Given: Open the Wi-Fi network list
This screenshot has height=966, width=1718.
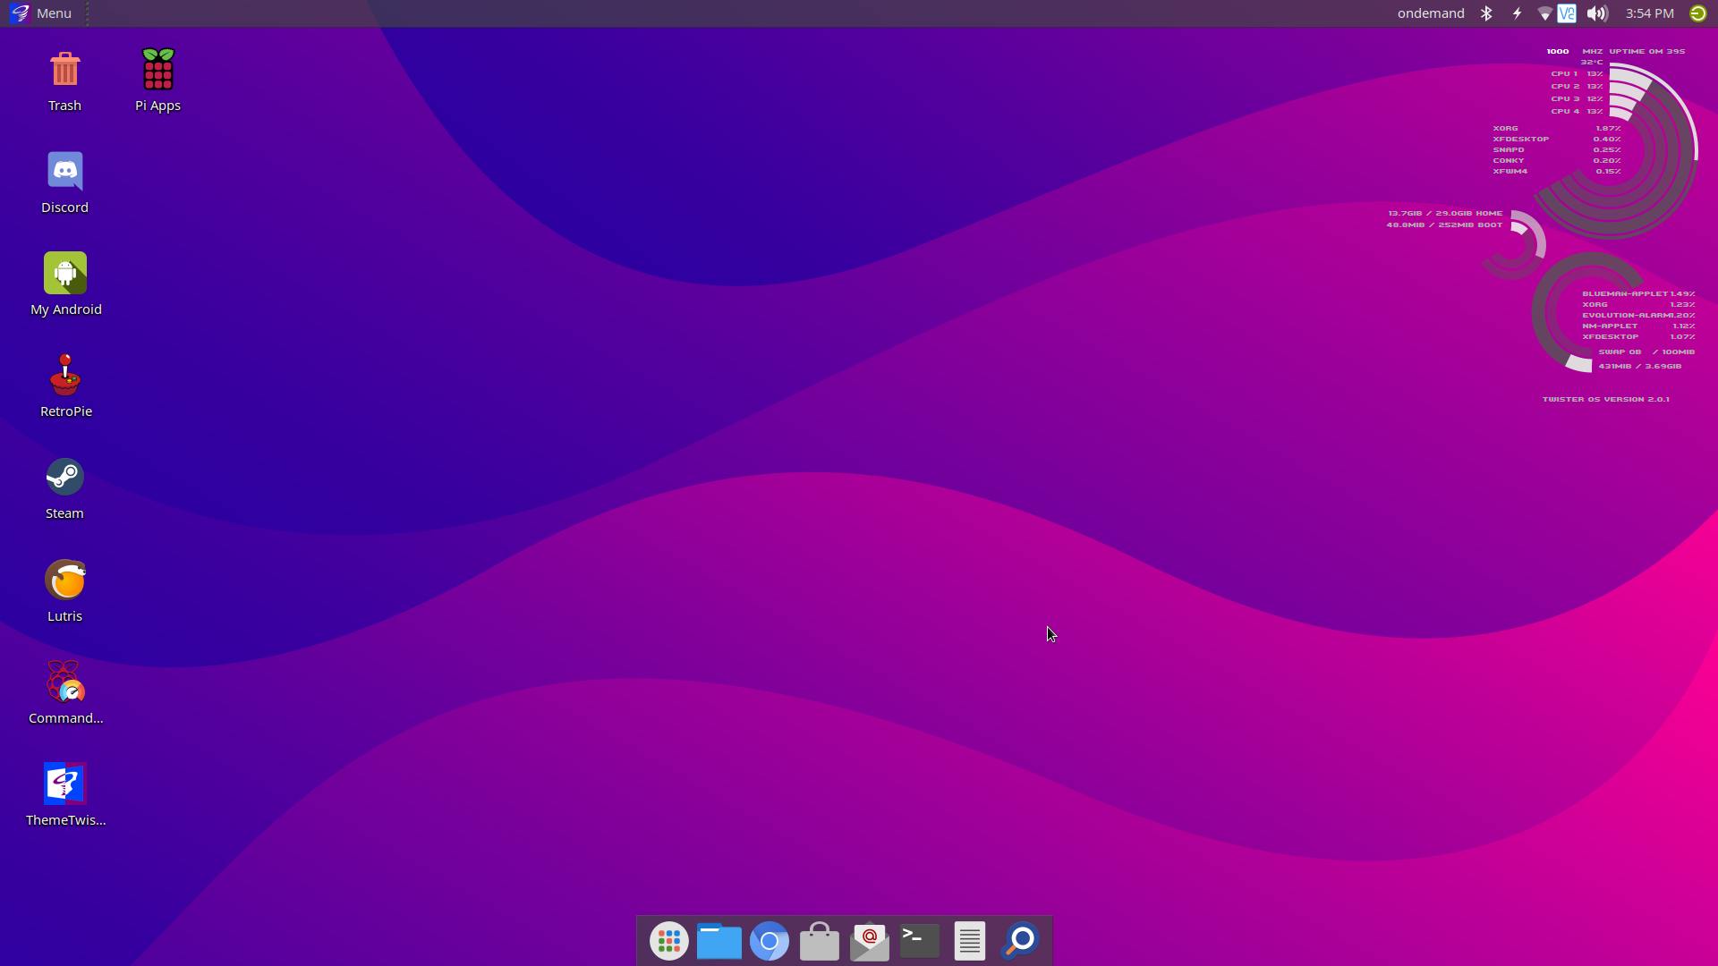Looking at the screenshot, I should pyautogui.click(x=1544, y=13).
